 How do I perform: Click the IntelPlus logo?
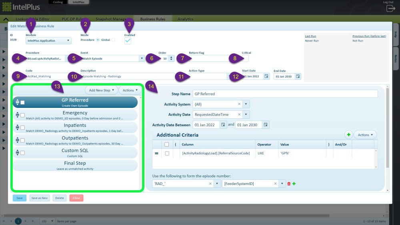[x=21, y=7]
